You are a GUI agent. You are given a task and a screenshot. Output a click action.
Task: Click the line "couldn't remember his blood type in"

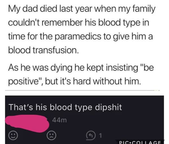79,23
